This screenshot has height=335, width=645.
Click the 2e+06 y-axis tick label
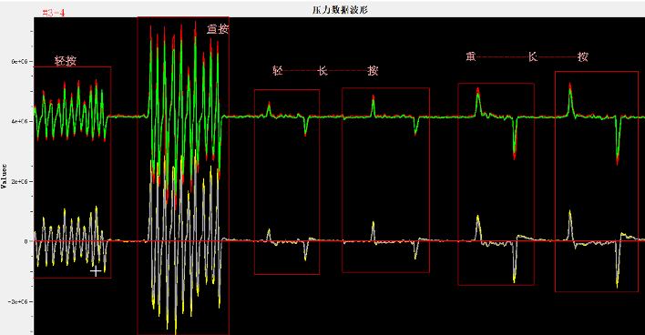(20, 182)
